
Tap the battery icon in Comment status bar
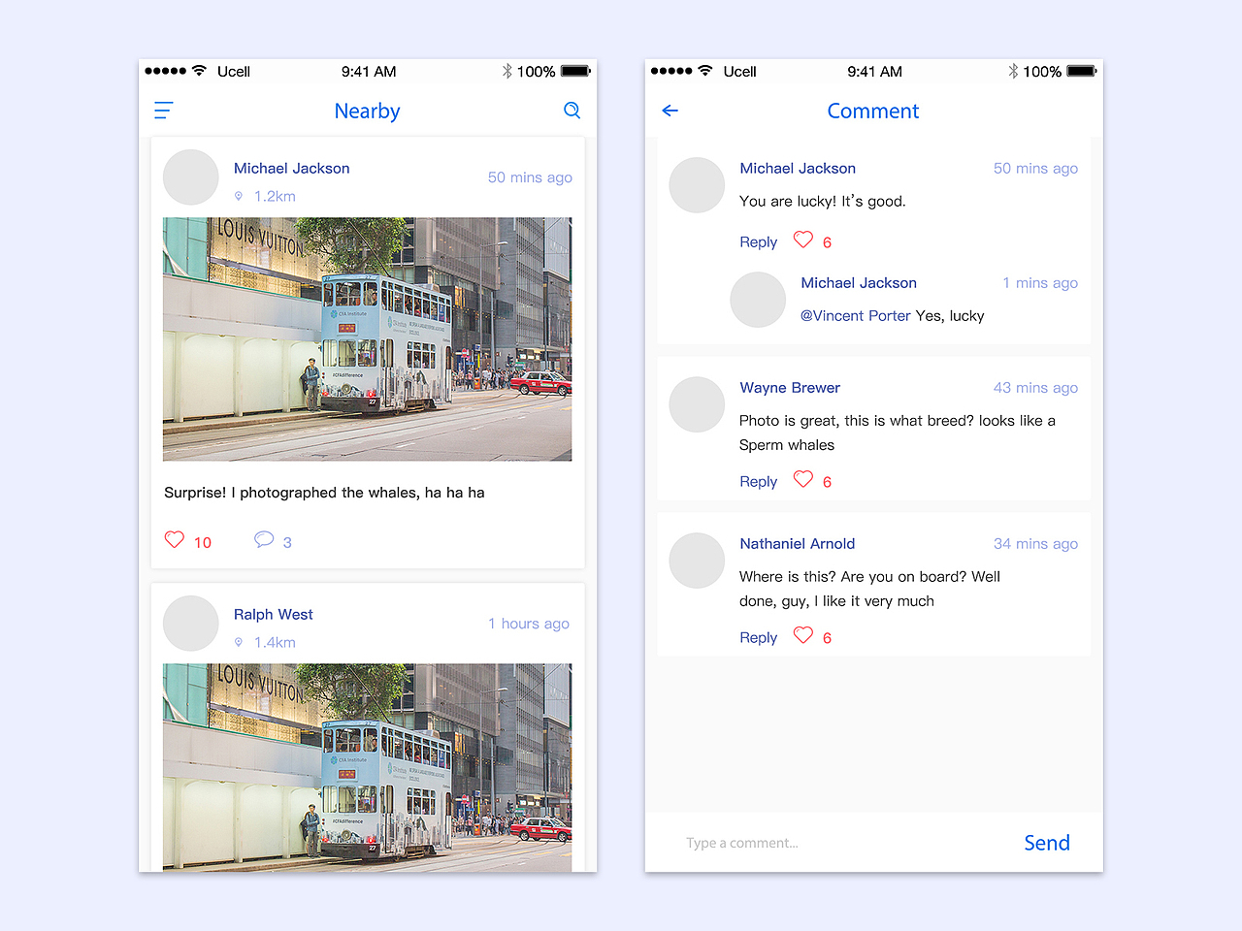click(x=1082, y=71)
